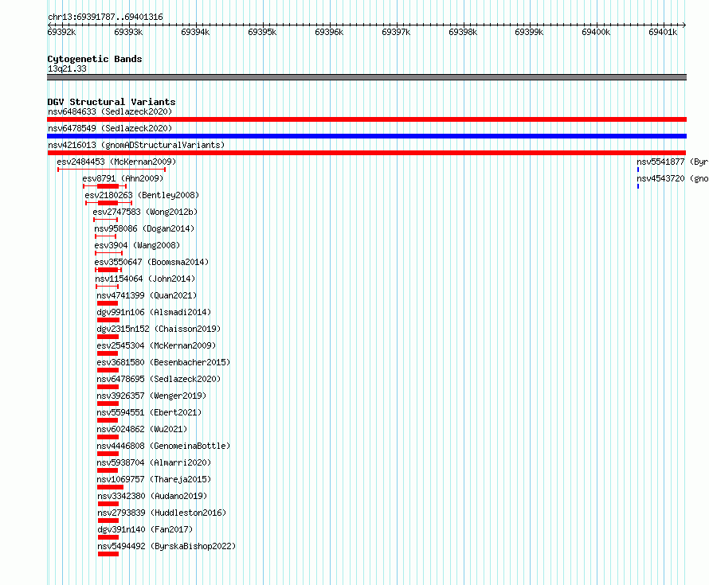
Task: Open the truncated nsv5541877 variant label
Action: click(x=672, y=162)
